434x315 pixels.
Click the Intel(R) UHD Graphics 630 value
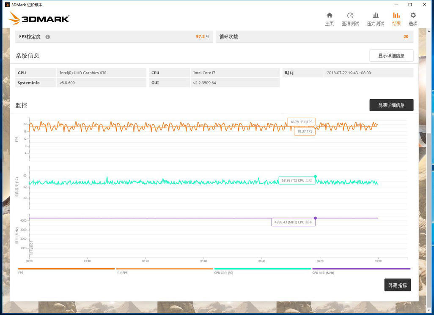pos(83,73)
